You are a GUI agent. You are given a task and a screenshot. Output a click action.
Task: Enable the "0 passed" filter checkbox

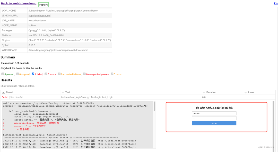pos(3,74)
